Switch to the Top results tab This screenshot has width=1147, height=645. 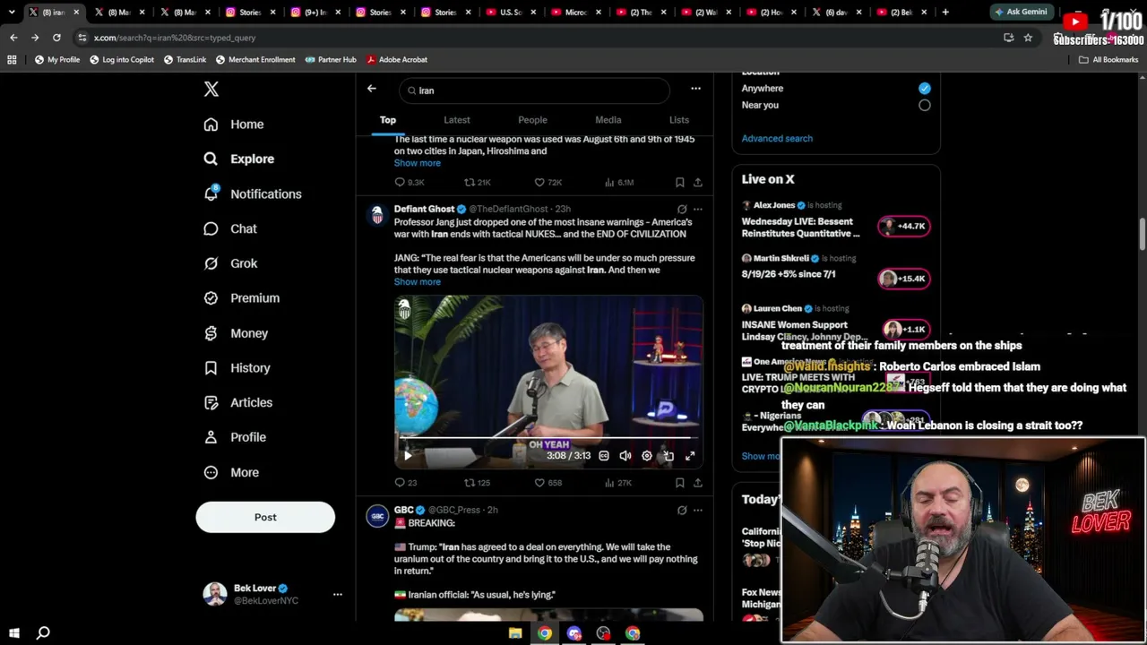[388, 120]
